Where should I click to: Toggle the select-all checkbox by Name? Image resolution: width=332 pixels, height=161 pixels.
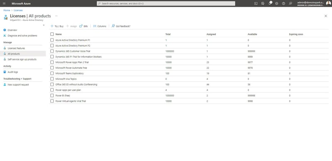coord(52,34)
